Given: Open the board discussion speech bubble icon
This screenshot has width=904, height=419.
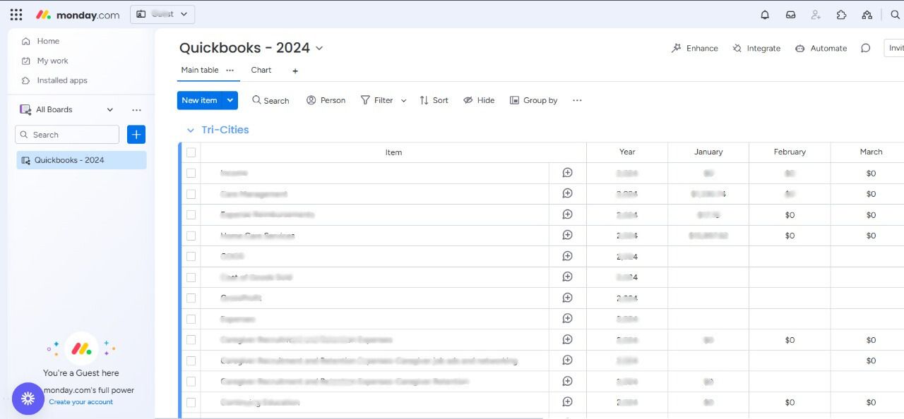Looking at the screenshot, I should 865,49.
